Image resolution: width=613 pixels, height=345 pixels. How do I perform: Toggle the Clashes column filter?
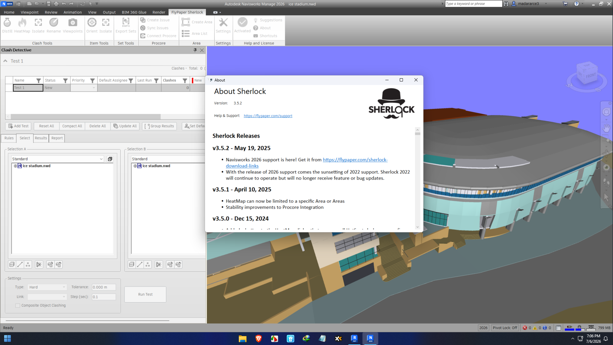pos(185,80)
